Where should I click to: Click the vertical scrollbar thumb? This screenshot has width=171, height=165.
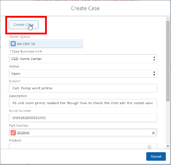168,61
